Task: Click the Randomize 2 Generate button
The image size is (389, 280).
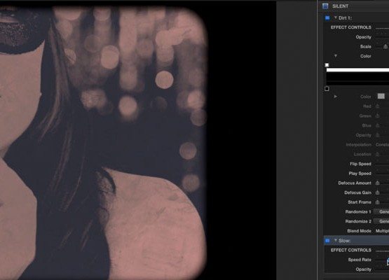Action: click(x=382, y=221)
